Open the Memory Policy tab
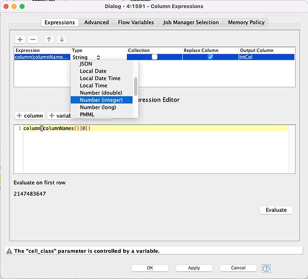The height and width of the screenshot is (279, 308). 246,22
